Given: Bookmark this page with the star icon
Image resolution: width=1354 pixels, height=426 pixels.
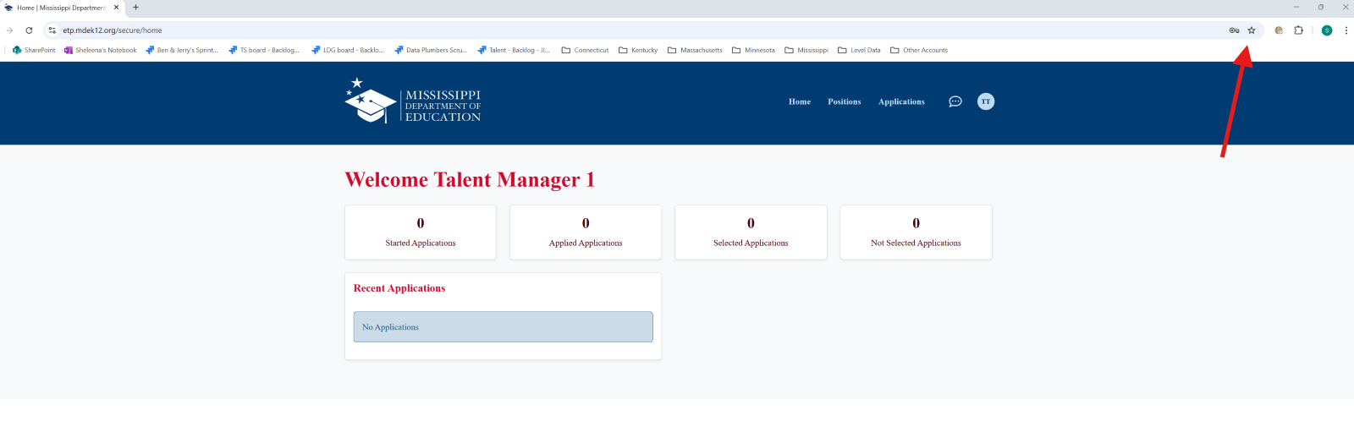Looking at the screenshot, I should [x=1252, y=30].
